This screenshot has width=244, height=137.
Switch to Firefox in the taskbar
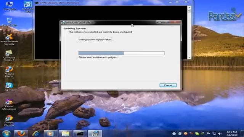(x=21, y=134)
